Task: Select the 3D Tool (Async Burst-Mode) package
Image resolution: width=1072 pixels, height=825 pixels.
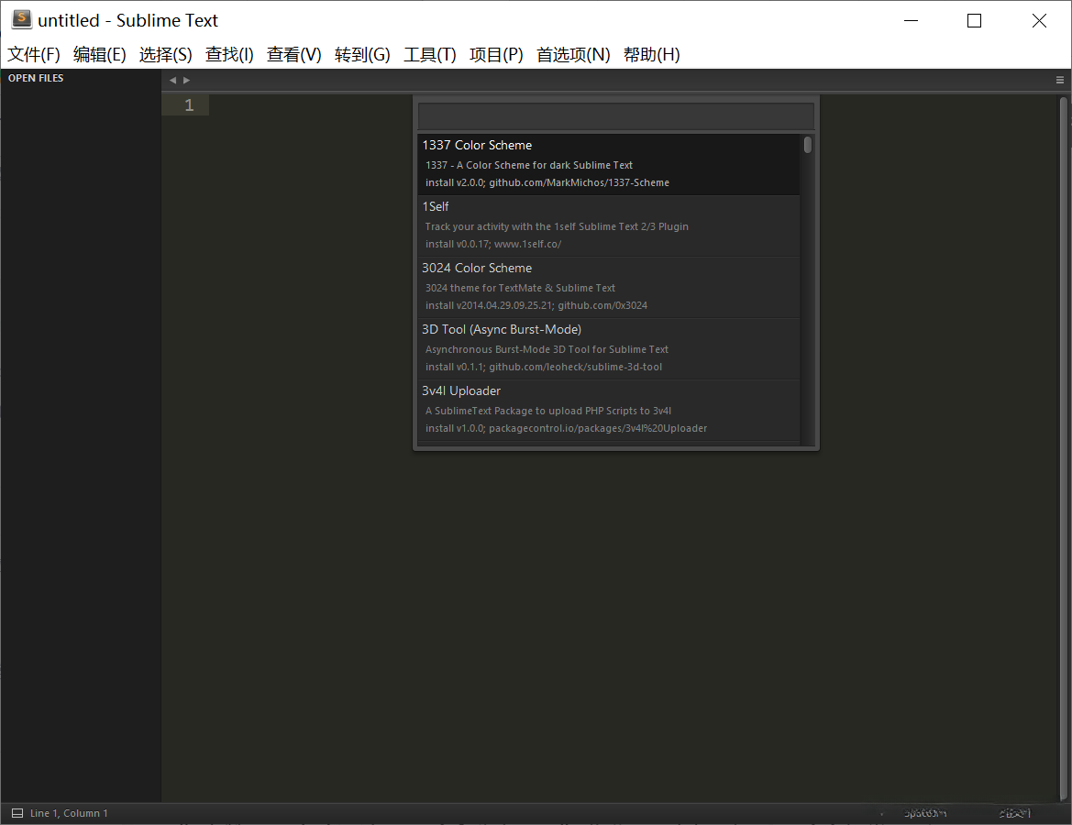Action: click(x=609, y=348)
